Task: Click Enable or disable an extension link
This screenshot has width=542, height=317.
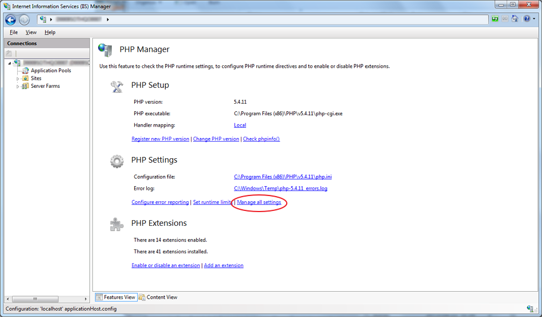Action: 166,265
